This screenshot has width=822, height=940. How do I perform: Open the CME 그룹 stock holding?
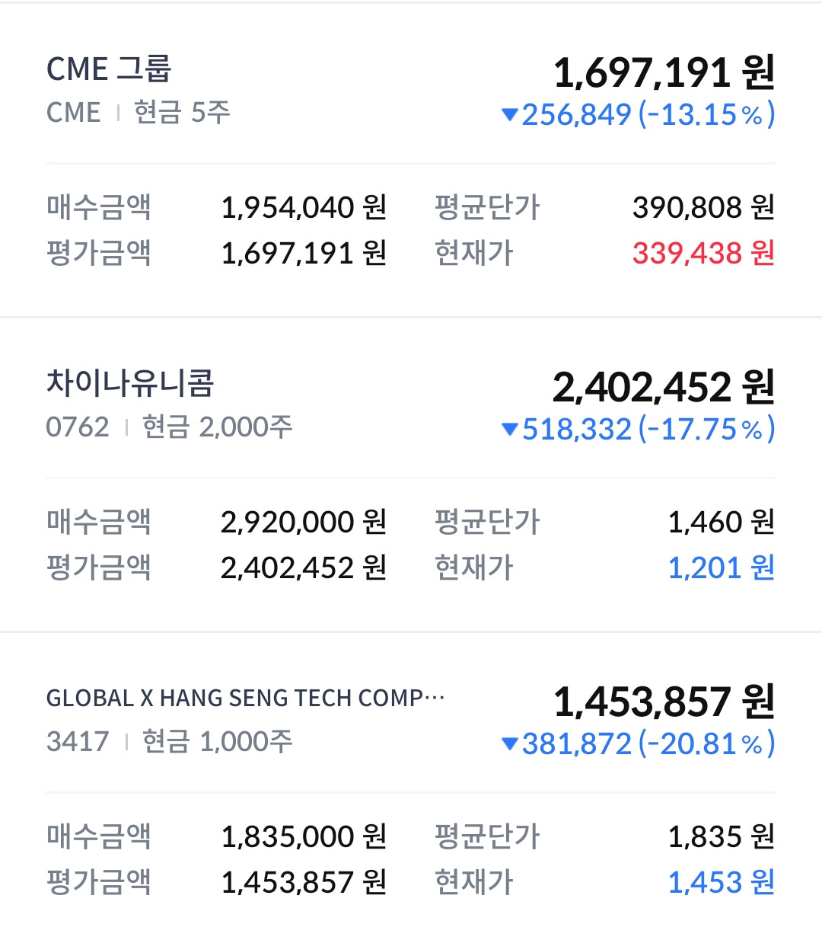tap(109, 69)
